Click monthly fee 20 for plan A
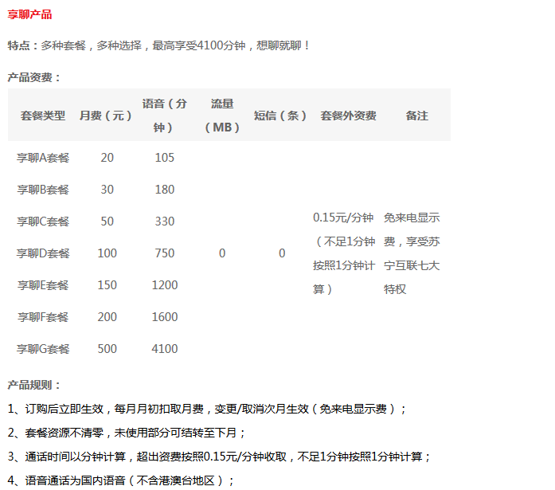 [107, 158]
